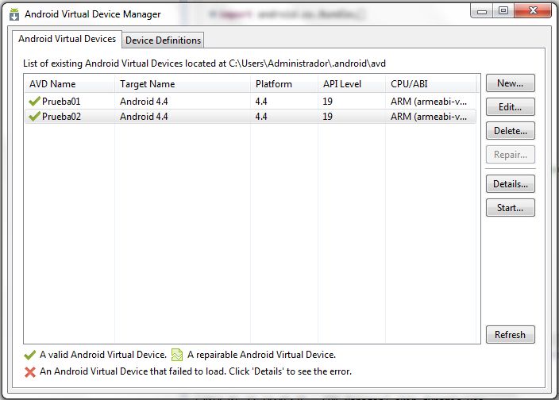Image resolution: width=559 pixels, height=400 pixels.
Task: Show device info with Details... button
Action: (510, 184)
